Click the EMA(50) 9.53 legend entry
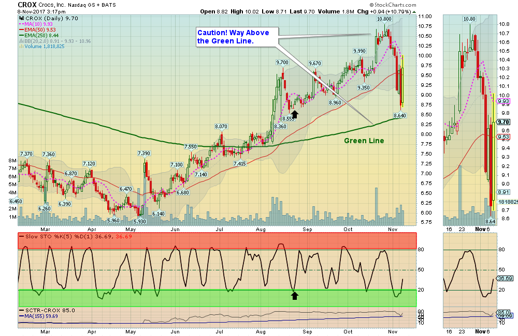The width and height of the screenshot is (518, 336). click(37, 29)
